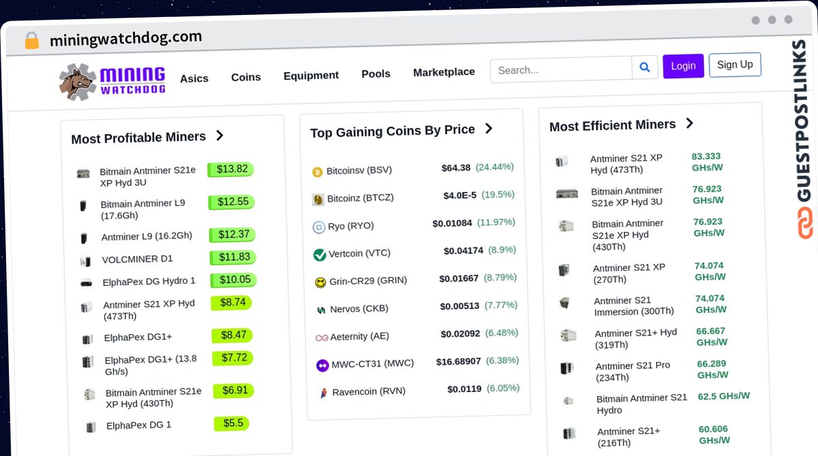Click the $13.82 profit badge
The height and width of the screenshot is (456, 818).
231,169
